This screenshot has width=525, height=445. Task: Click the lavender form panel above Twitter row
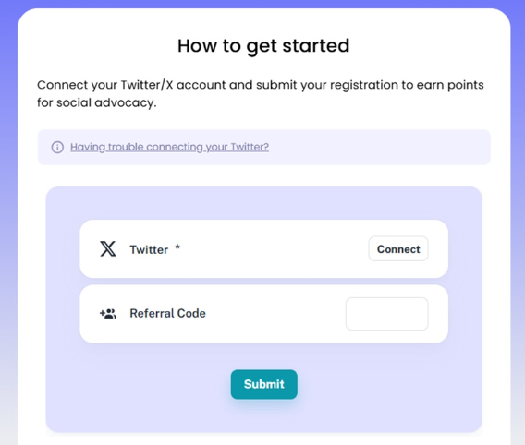(263, 203)
